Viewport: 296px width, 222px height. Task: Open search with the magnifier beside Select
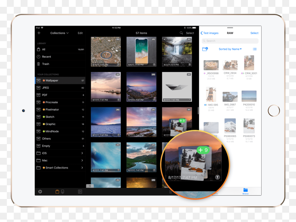tap(181, 33)
